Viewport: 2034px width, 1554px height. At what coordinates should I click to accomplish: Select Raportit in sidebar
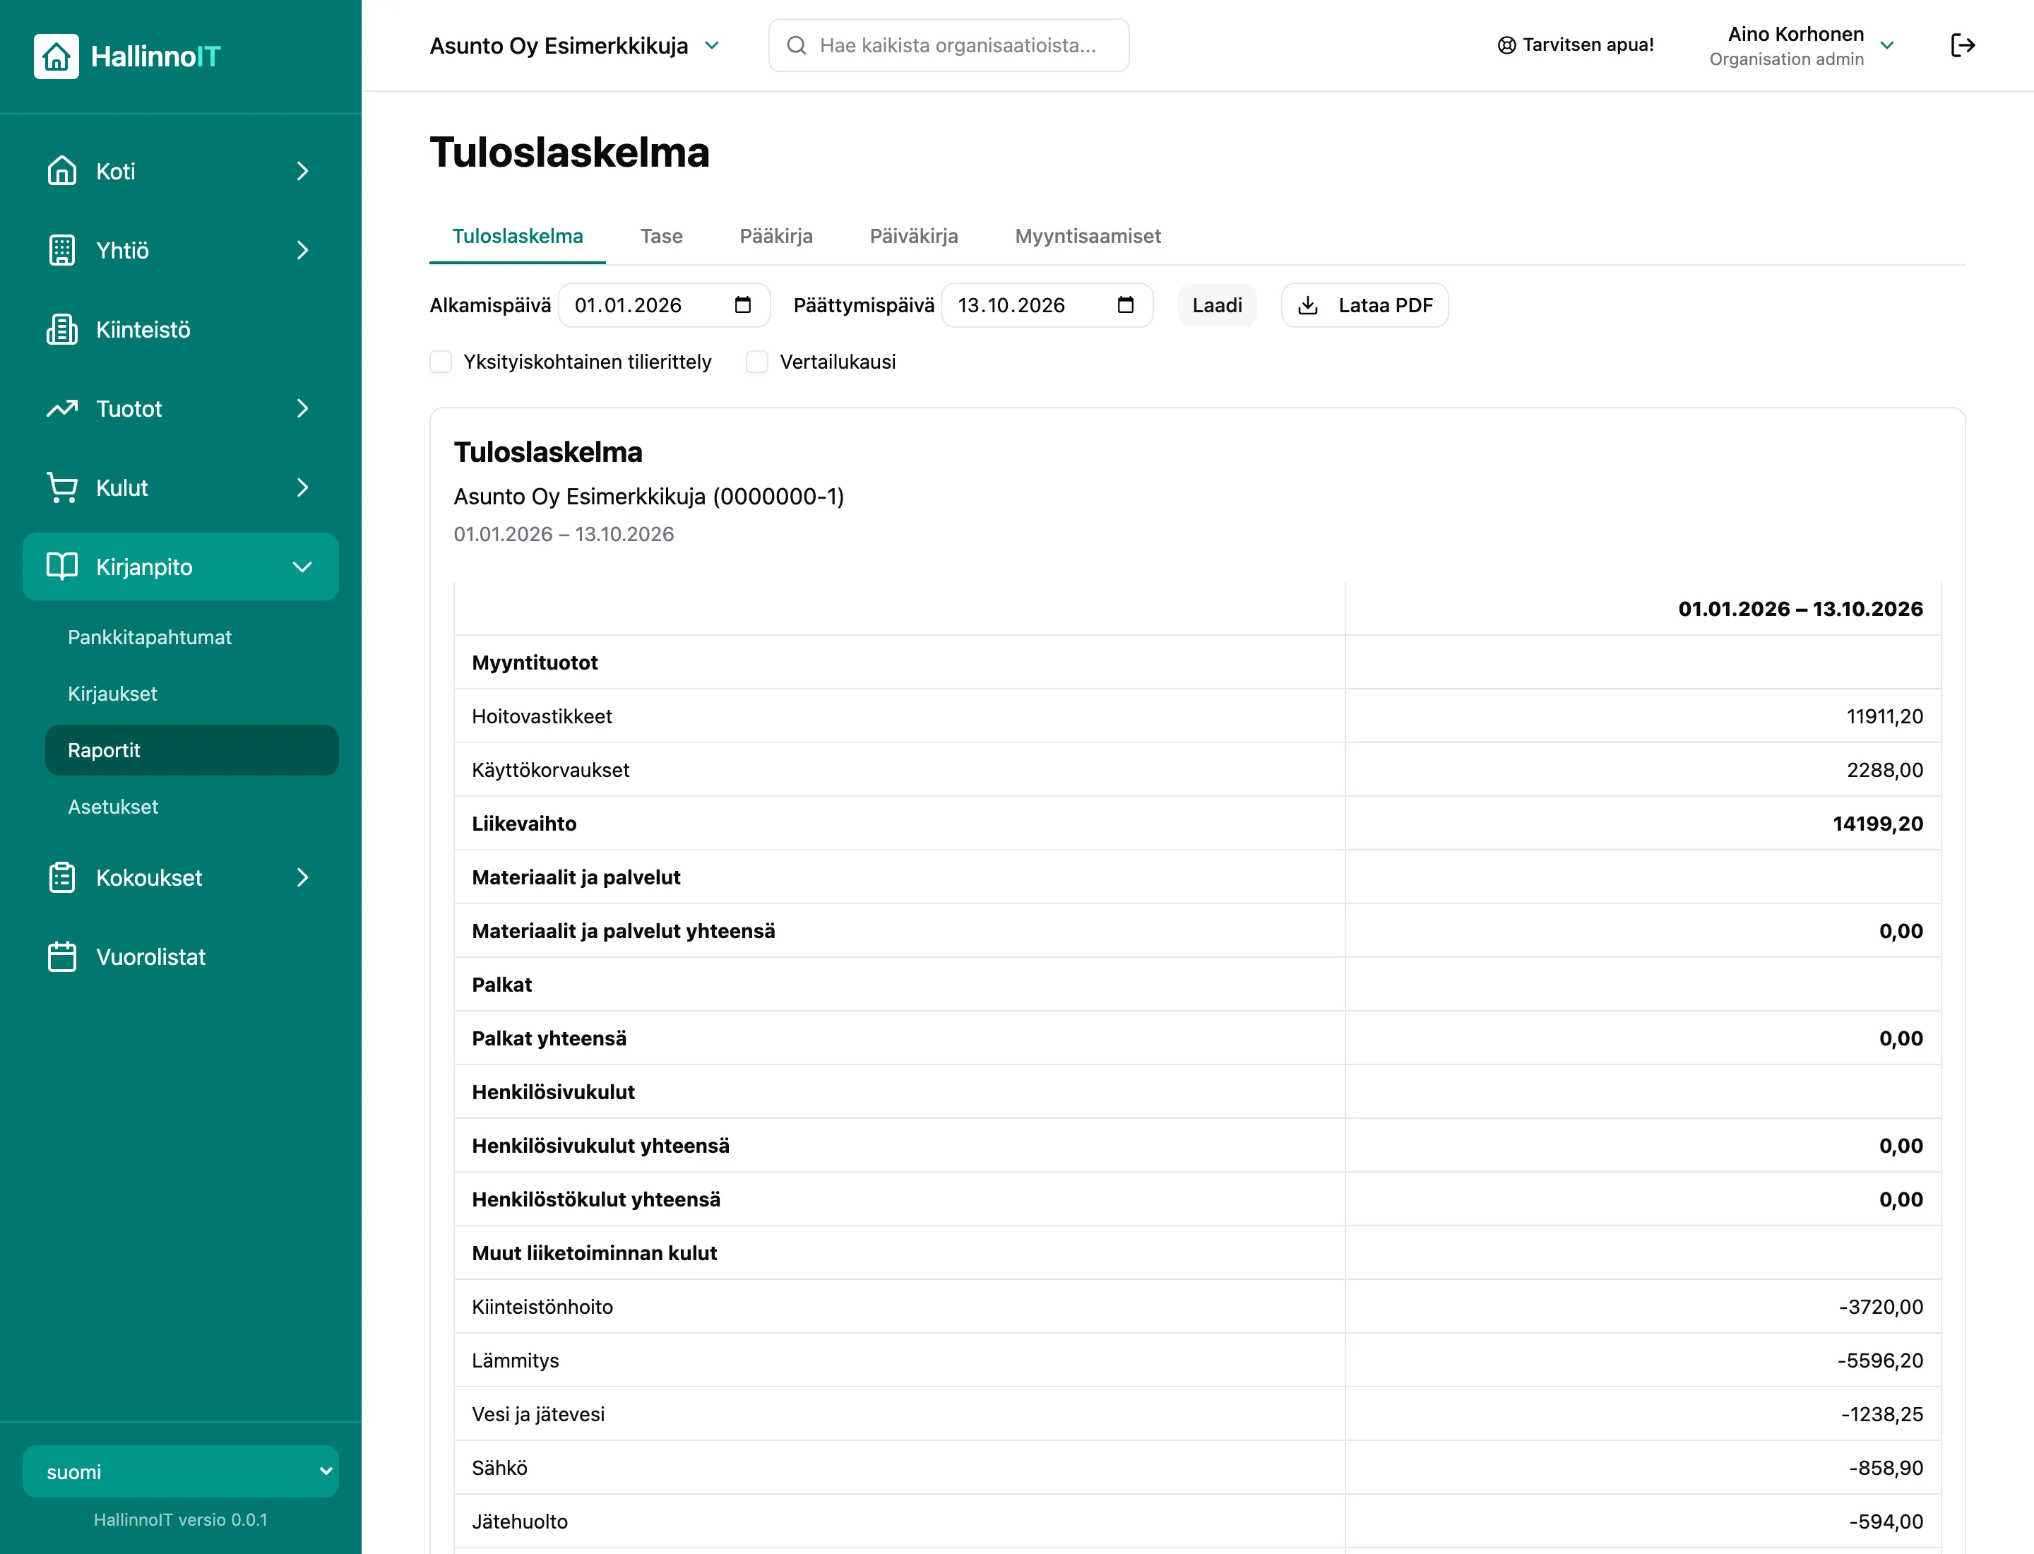click(x=192, y=750)
